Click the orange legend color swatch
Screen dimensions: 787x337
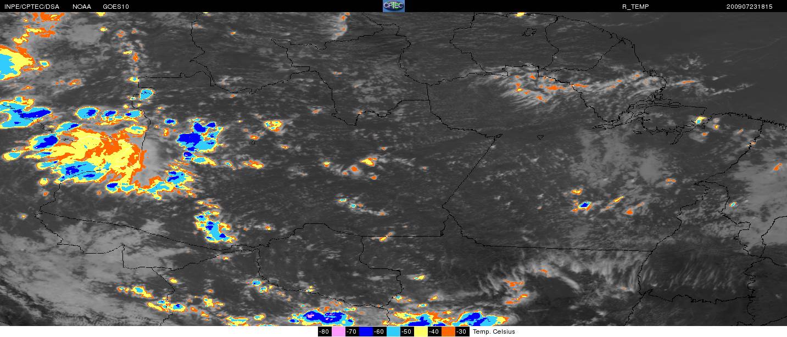pyautogui.click(x=449, y=332)
